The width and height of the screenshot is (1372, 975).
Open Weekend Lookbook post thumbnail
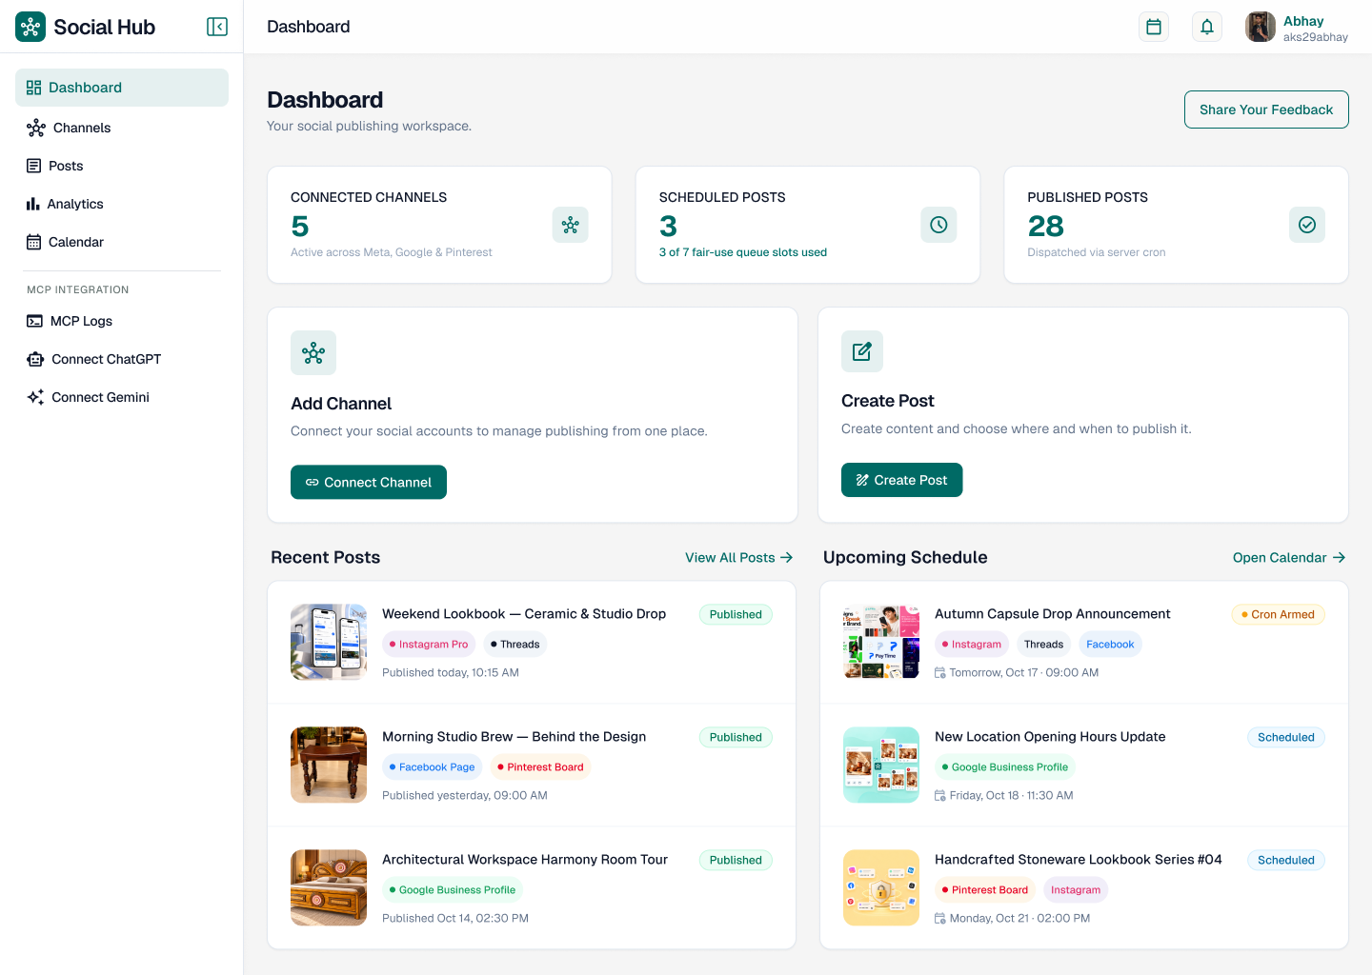329,642
